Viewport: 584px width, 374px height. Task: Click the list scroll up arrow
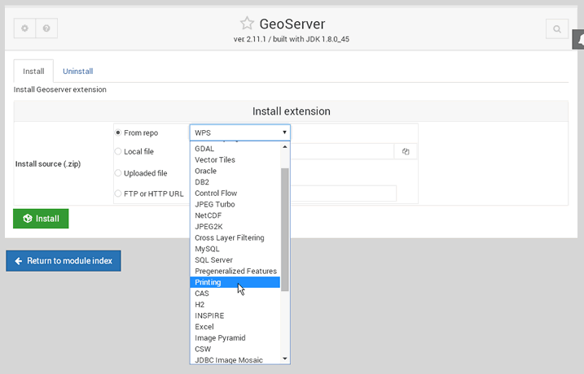285,147
